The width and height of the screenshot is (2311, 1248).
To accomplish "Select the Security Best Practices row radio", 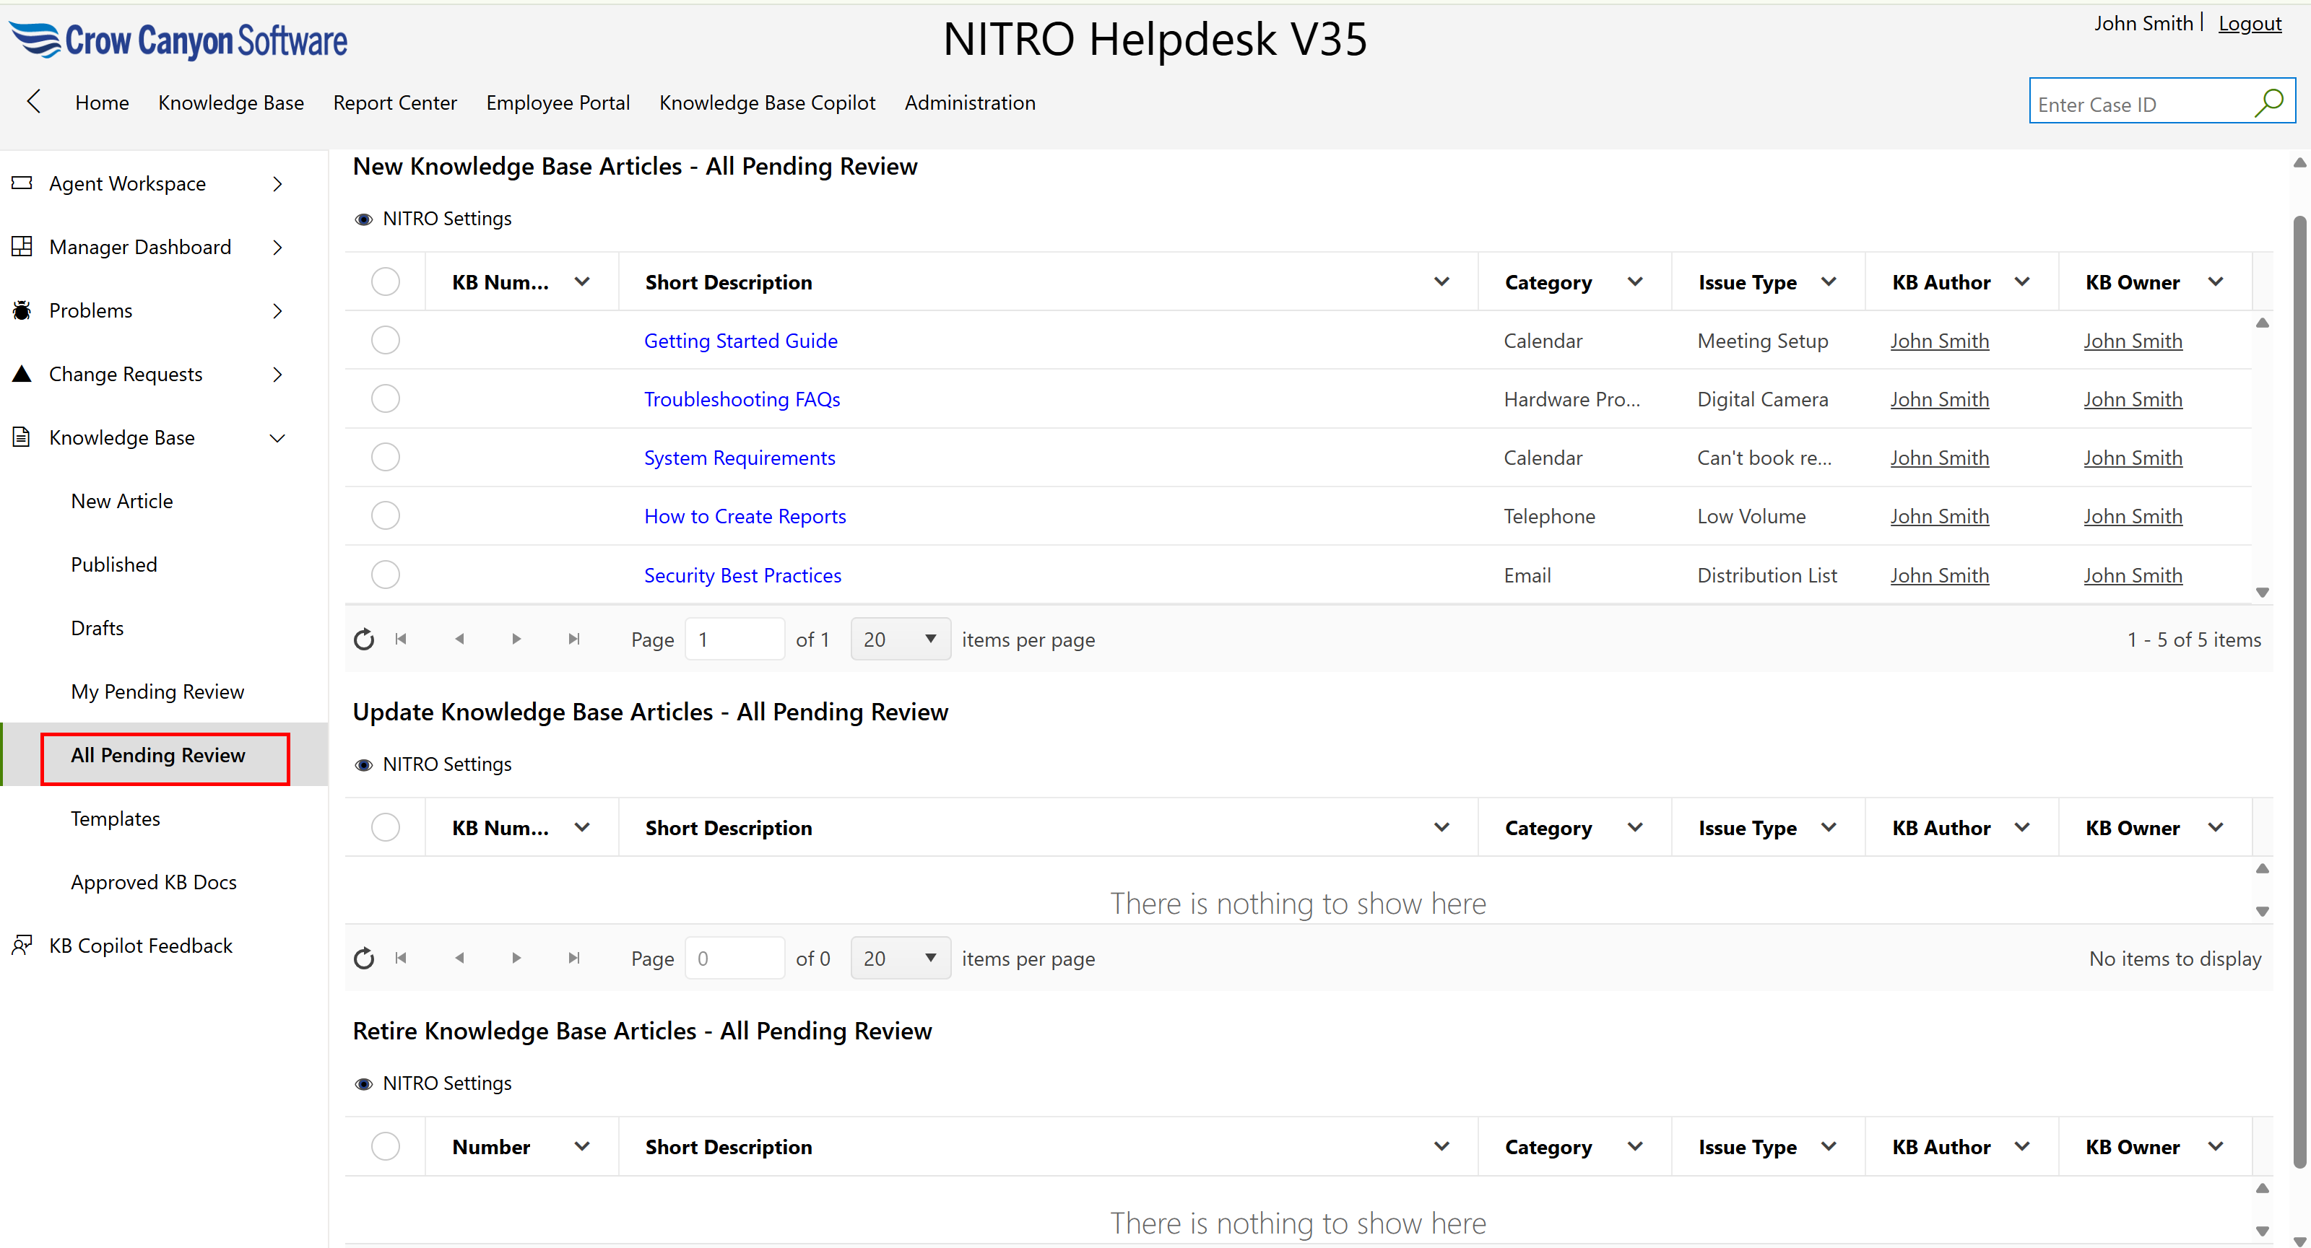I will [x=385, y=575].
